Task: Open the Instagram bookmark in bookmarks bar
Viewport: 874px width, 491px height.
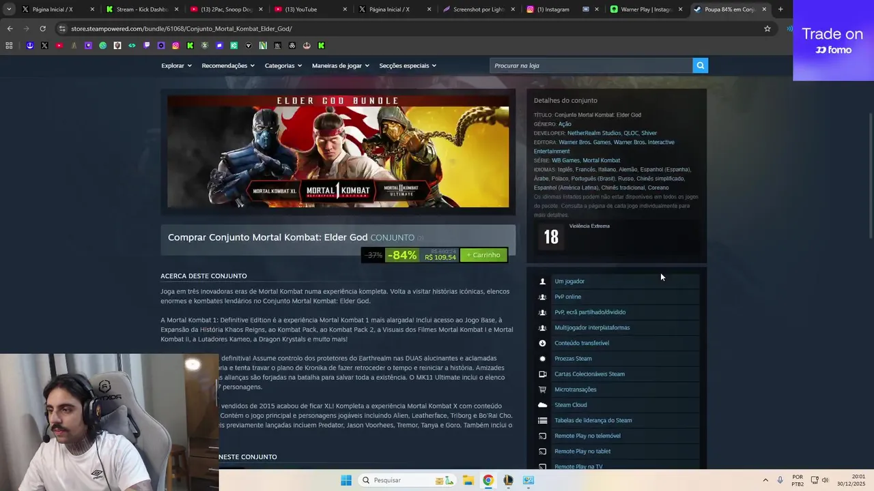Action: click(x=175, y=46)
